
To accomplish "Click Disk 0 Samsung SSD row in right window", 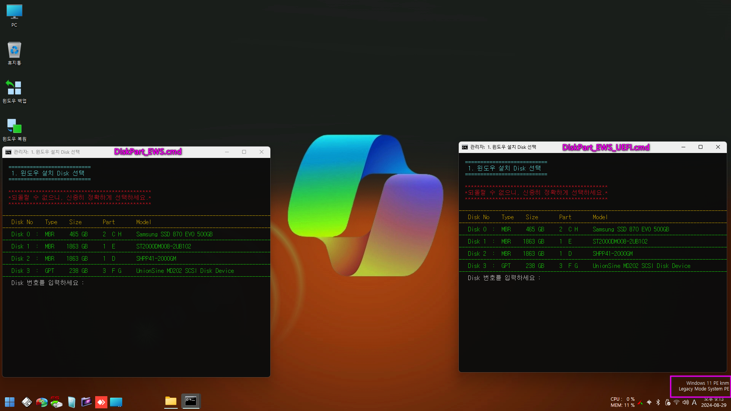I will pyautogui.click(x=593, y=229).
